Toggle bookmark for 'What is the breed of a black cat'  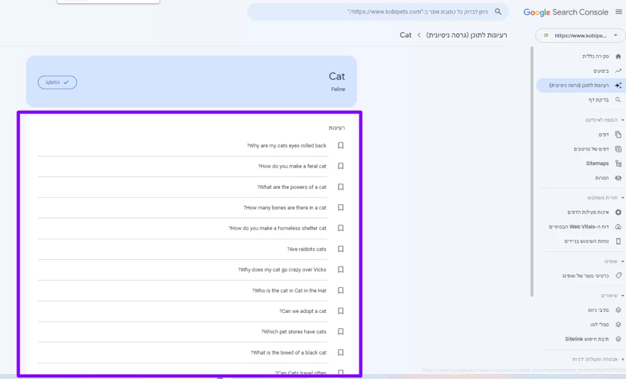coord(341,353)
